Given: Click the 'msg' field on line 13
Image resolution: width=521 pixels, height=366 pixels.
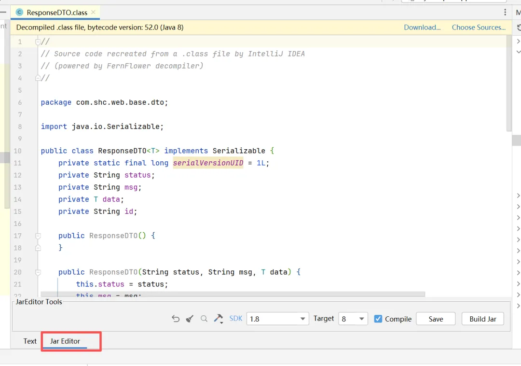Looking at the screenshot, I should (x=131, y=187).
